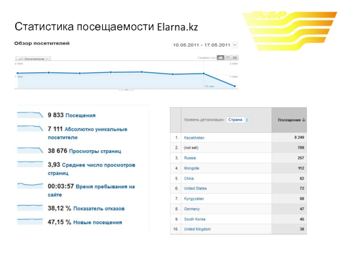Open the United States country link

[x=195, y=188]
